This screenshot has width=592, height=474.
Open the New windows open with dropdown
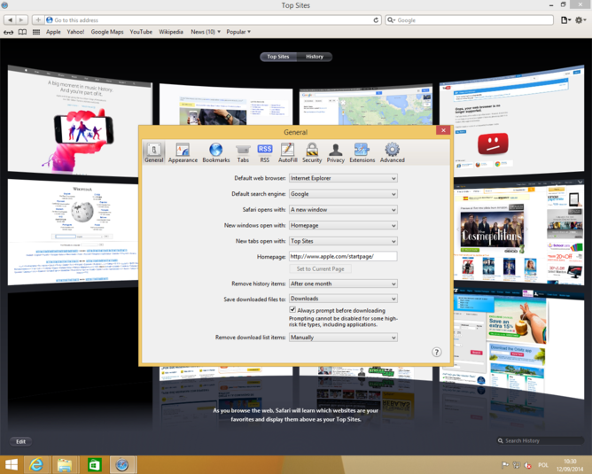[343, 225]
